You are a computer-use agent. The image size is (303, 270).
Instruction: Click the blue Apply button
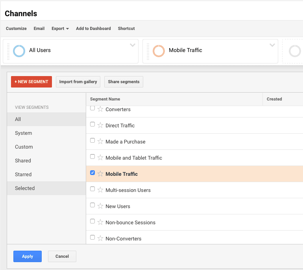pyautogui.click(x=28, y=256)
